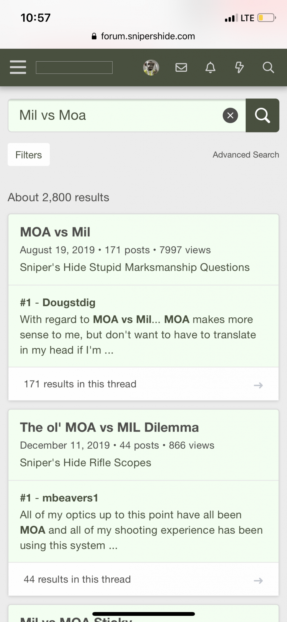Tap arrow beside 171 results
The width and height of the screenshot is (287, 622).
(x=258, y=385)
